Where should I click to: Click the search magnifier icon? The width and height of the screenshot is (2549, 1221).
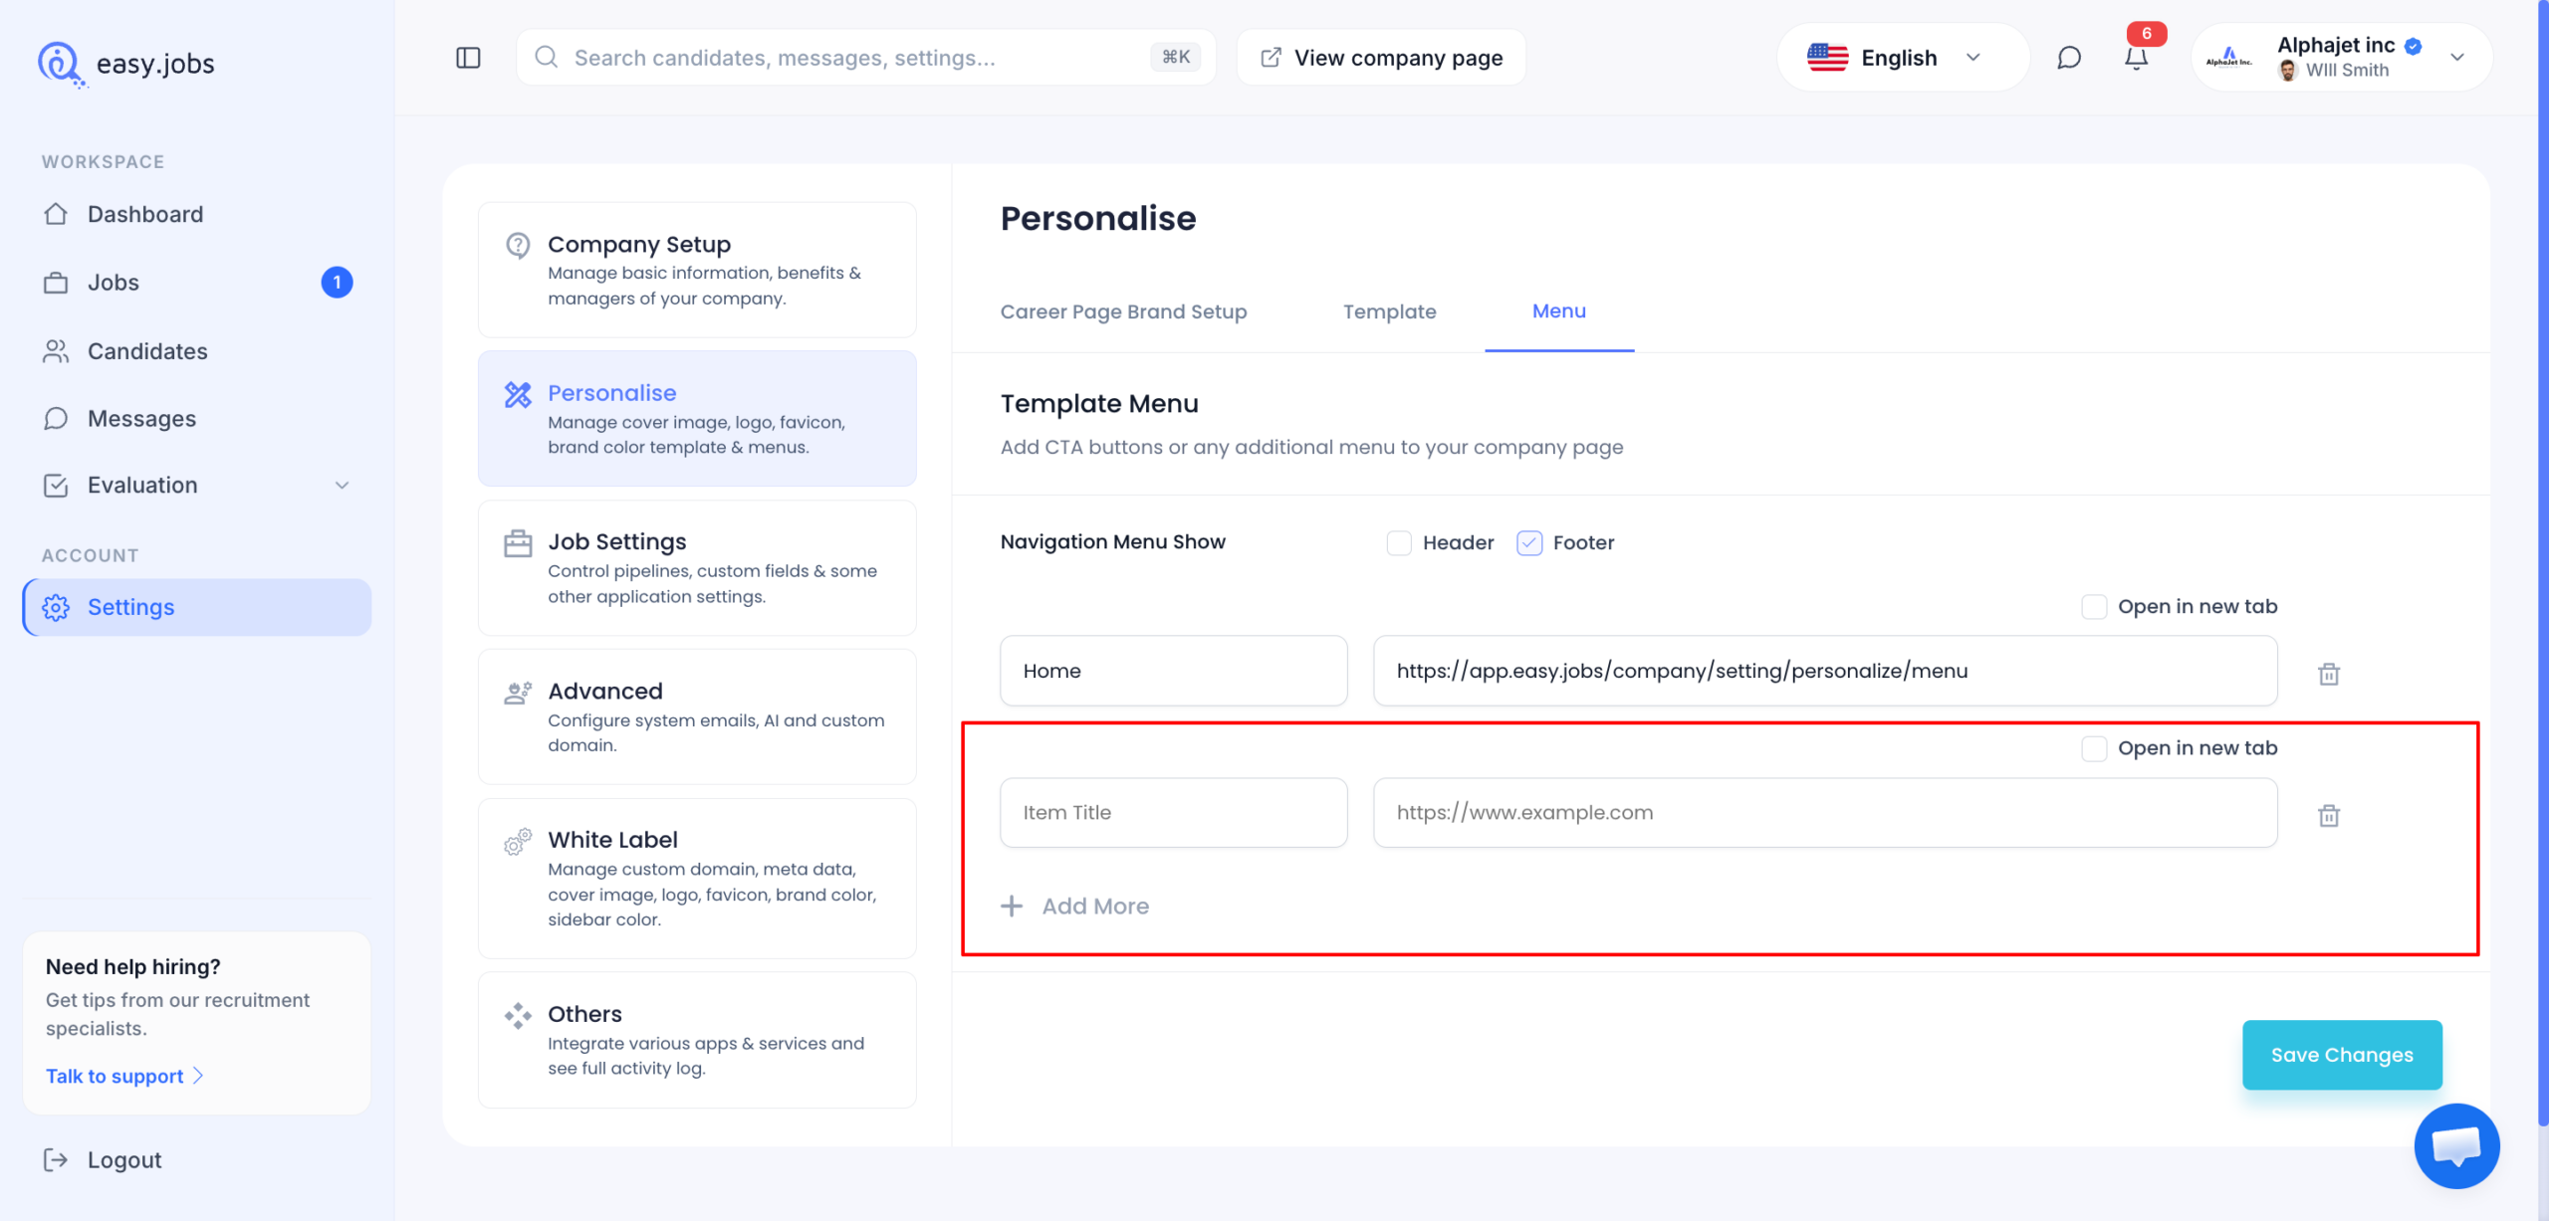point(546,57)
